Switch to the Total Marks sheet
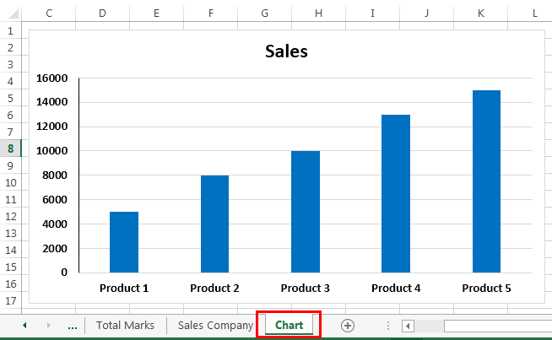 point(125,325)
